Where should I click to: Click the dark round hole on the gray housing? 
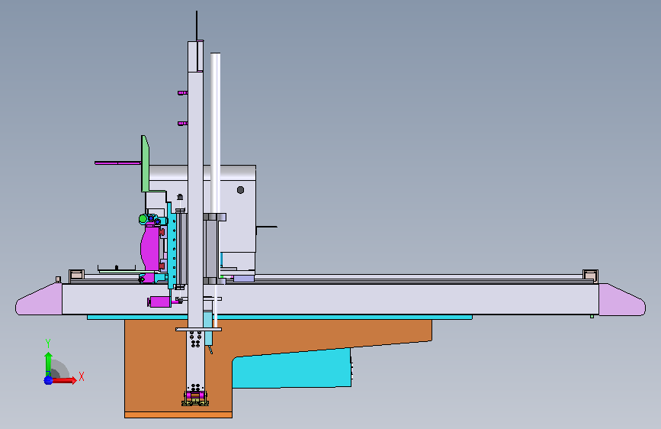[x=240, y=190]
